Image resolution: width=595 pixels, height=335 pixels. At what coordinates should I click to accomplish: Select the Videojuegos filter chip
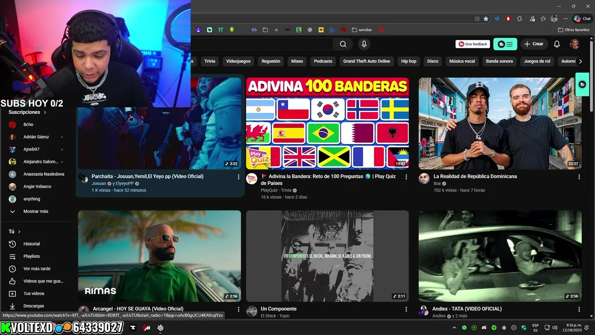pos(238,61)
